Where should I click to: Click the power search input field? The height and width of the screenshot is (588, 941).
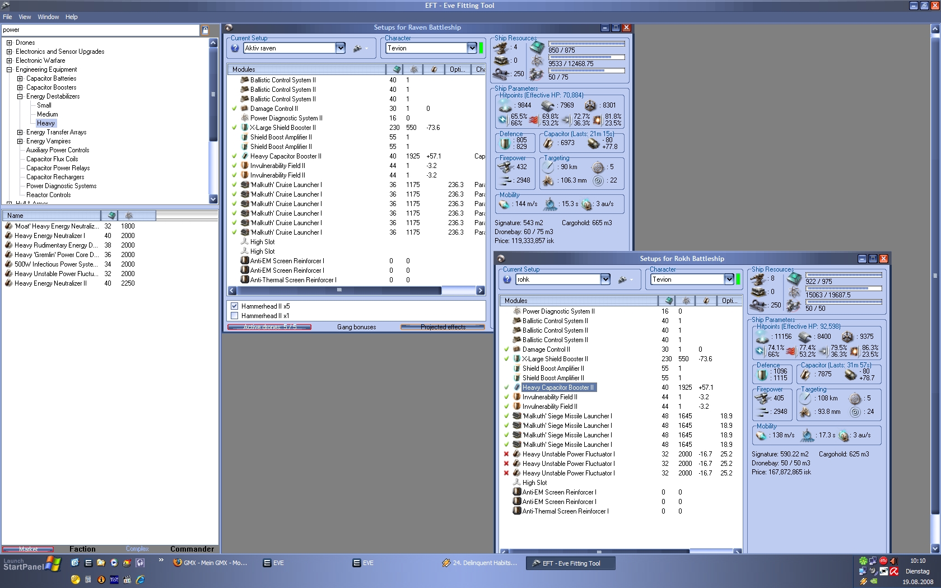point(100,30)
